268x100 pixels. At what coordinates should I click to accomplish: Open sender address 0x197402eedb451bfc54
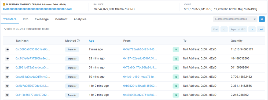point(140,58)
